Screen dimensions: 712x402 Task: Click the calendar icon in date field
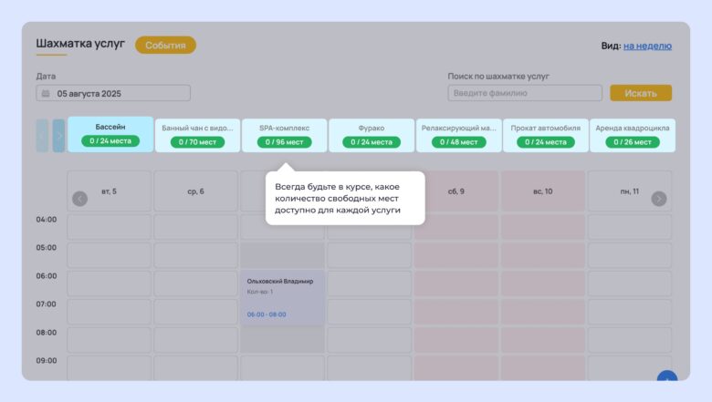45,93
